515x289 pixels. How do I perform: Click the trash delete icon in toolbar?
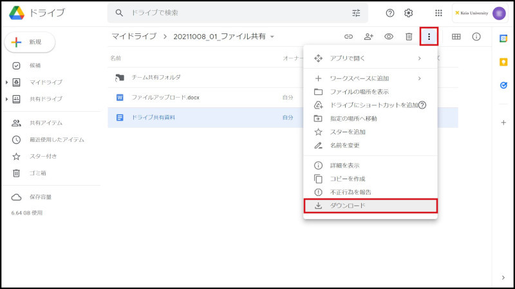[x=409, y=37]
